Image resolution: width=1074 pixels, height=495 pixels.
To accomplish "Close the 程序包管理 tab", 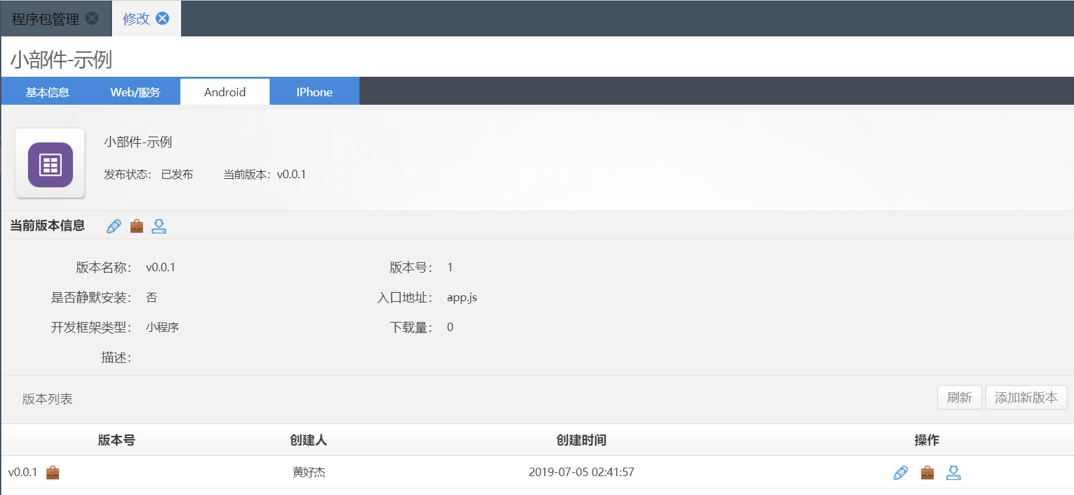I will click(92, 18).
